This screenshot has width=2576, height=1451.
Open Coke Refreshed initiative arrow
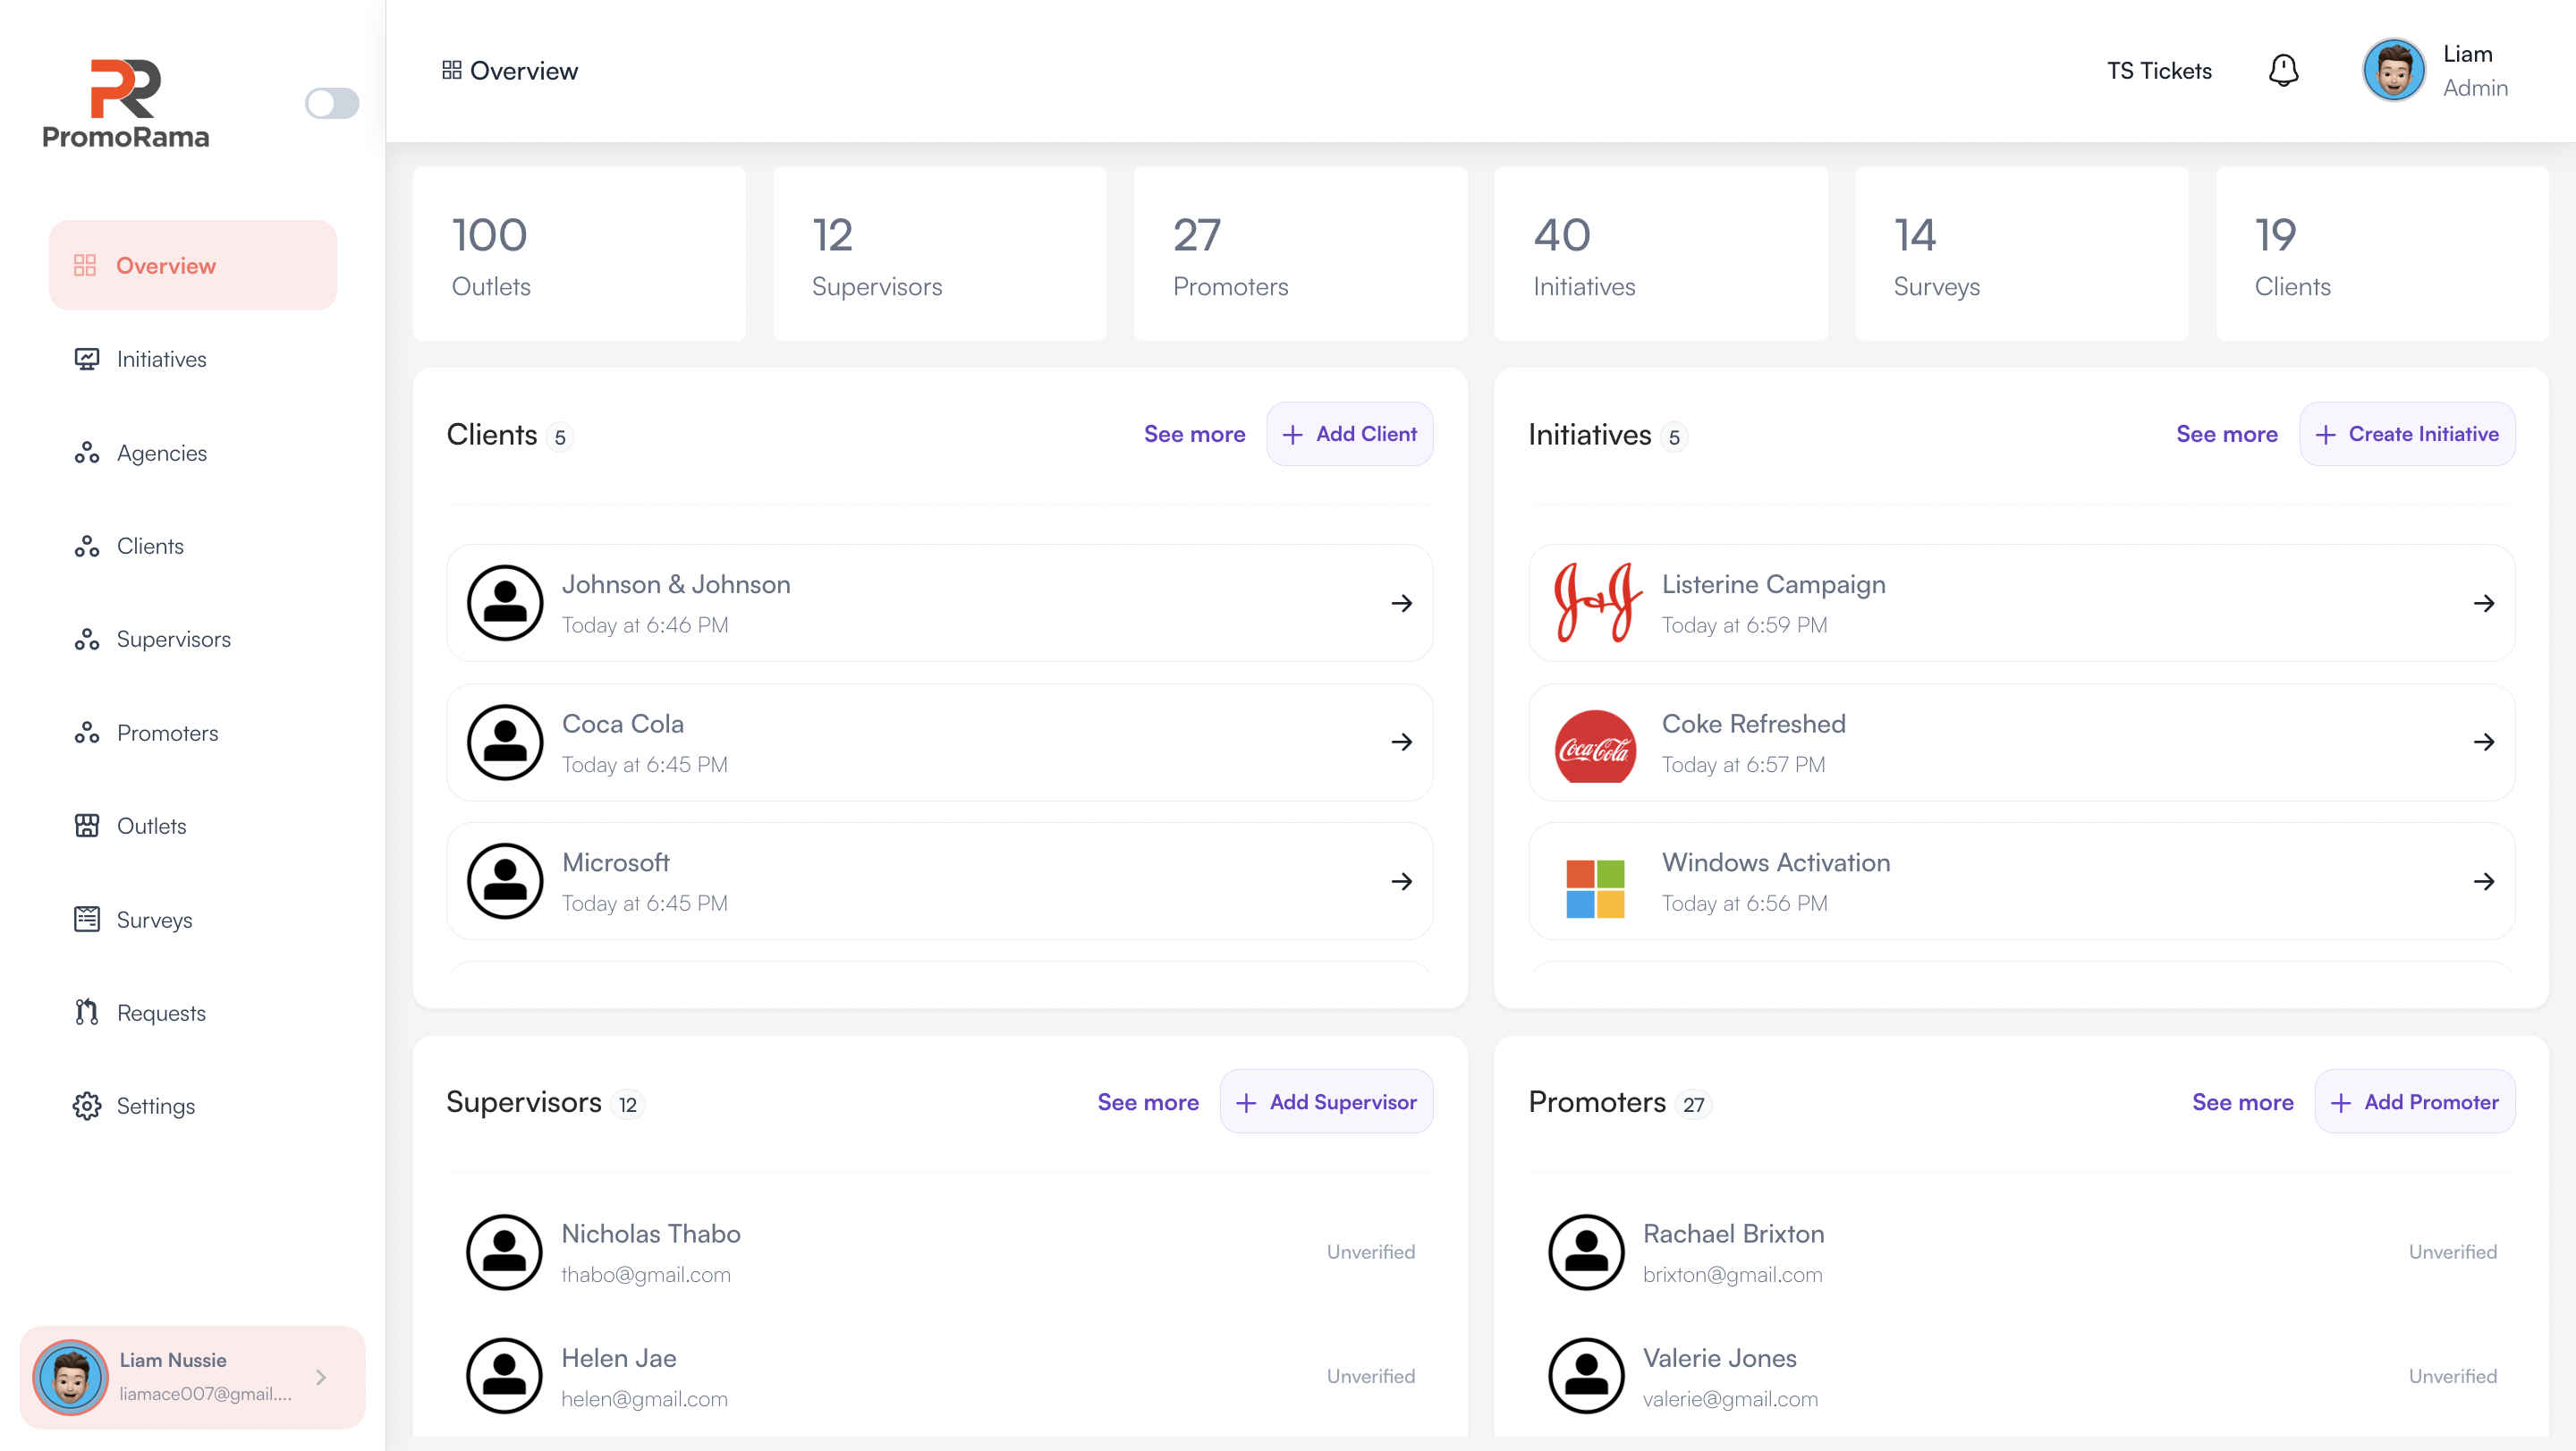click(2484, 742)
